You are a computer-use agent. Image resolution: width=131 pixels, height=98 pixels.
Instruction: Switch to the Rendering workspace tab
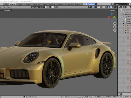(x=60, y=4)
